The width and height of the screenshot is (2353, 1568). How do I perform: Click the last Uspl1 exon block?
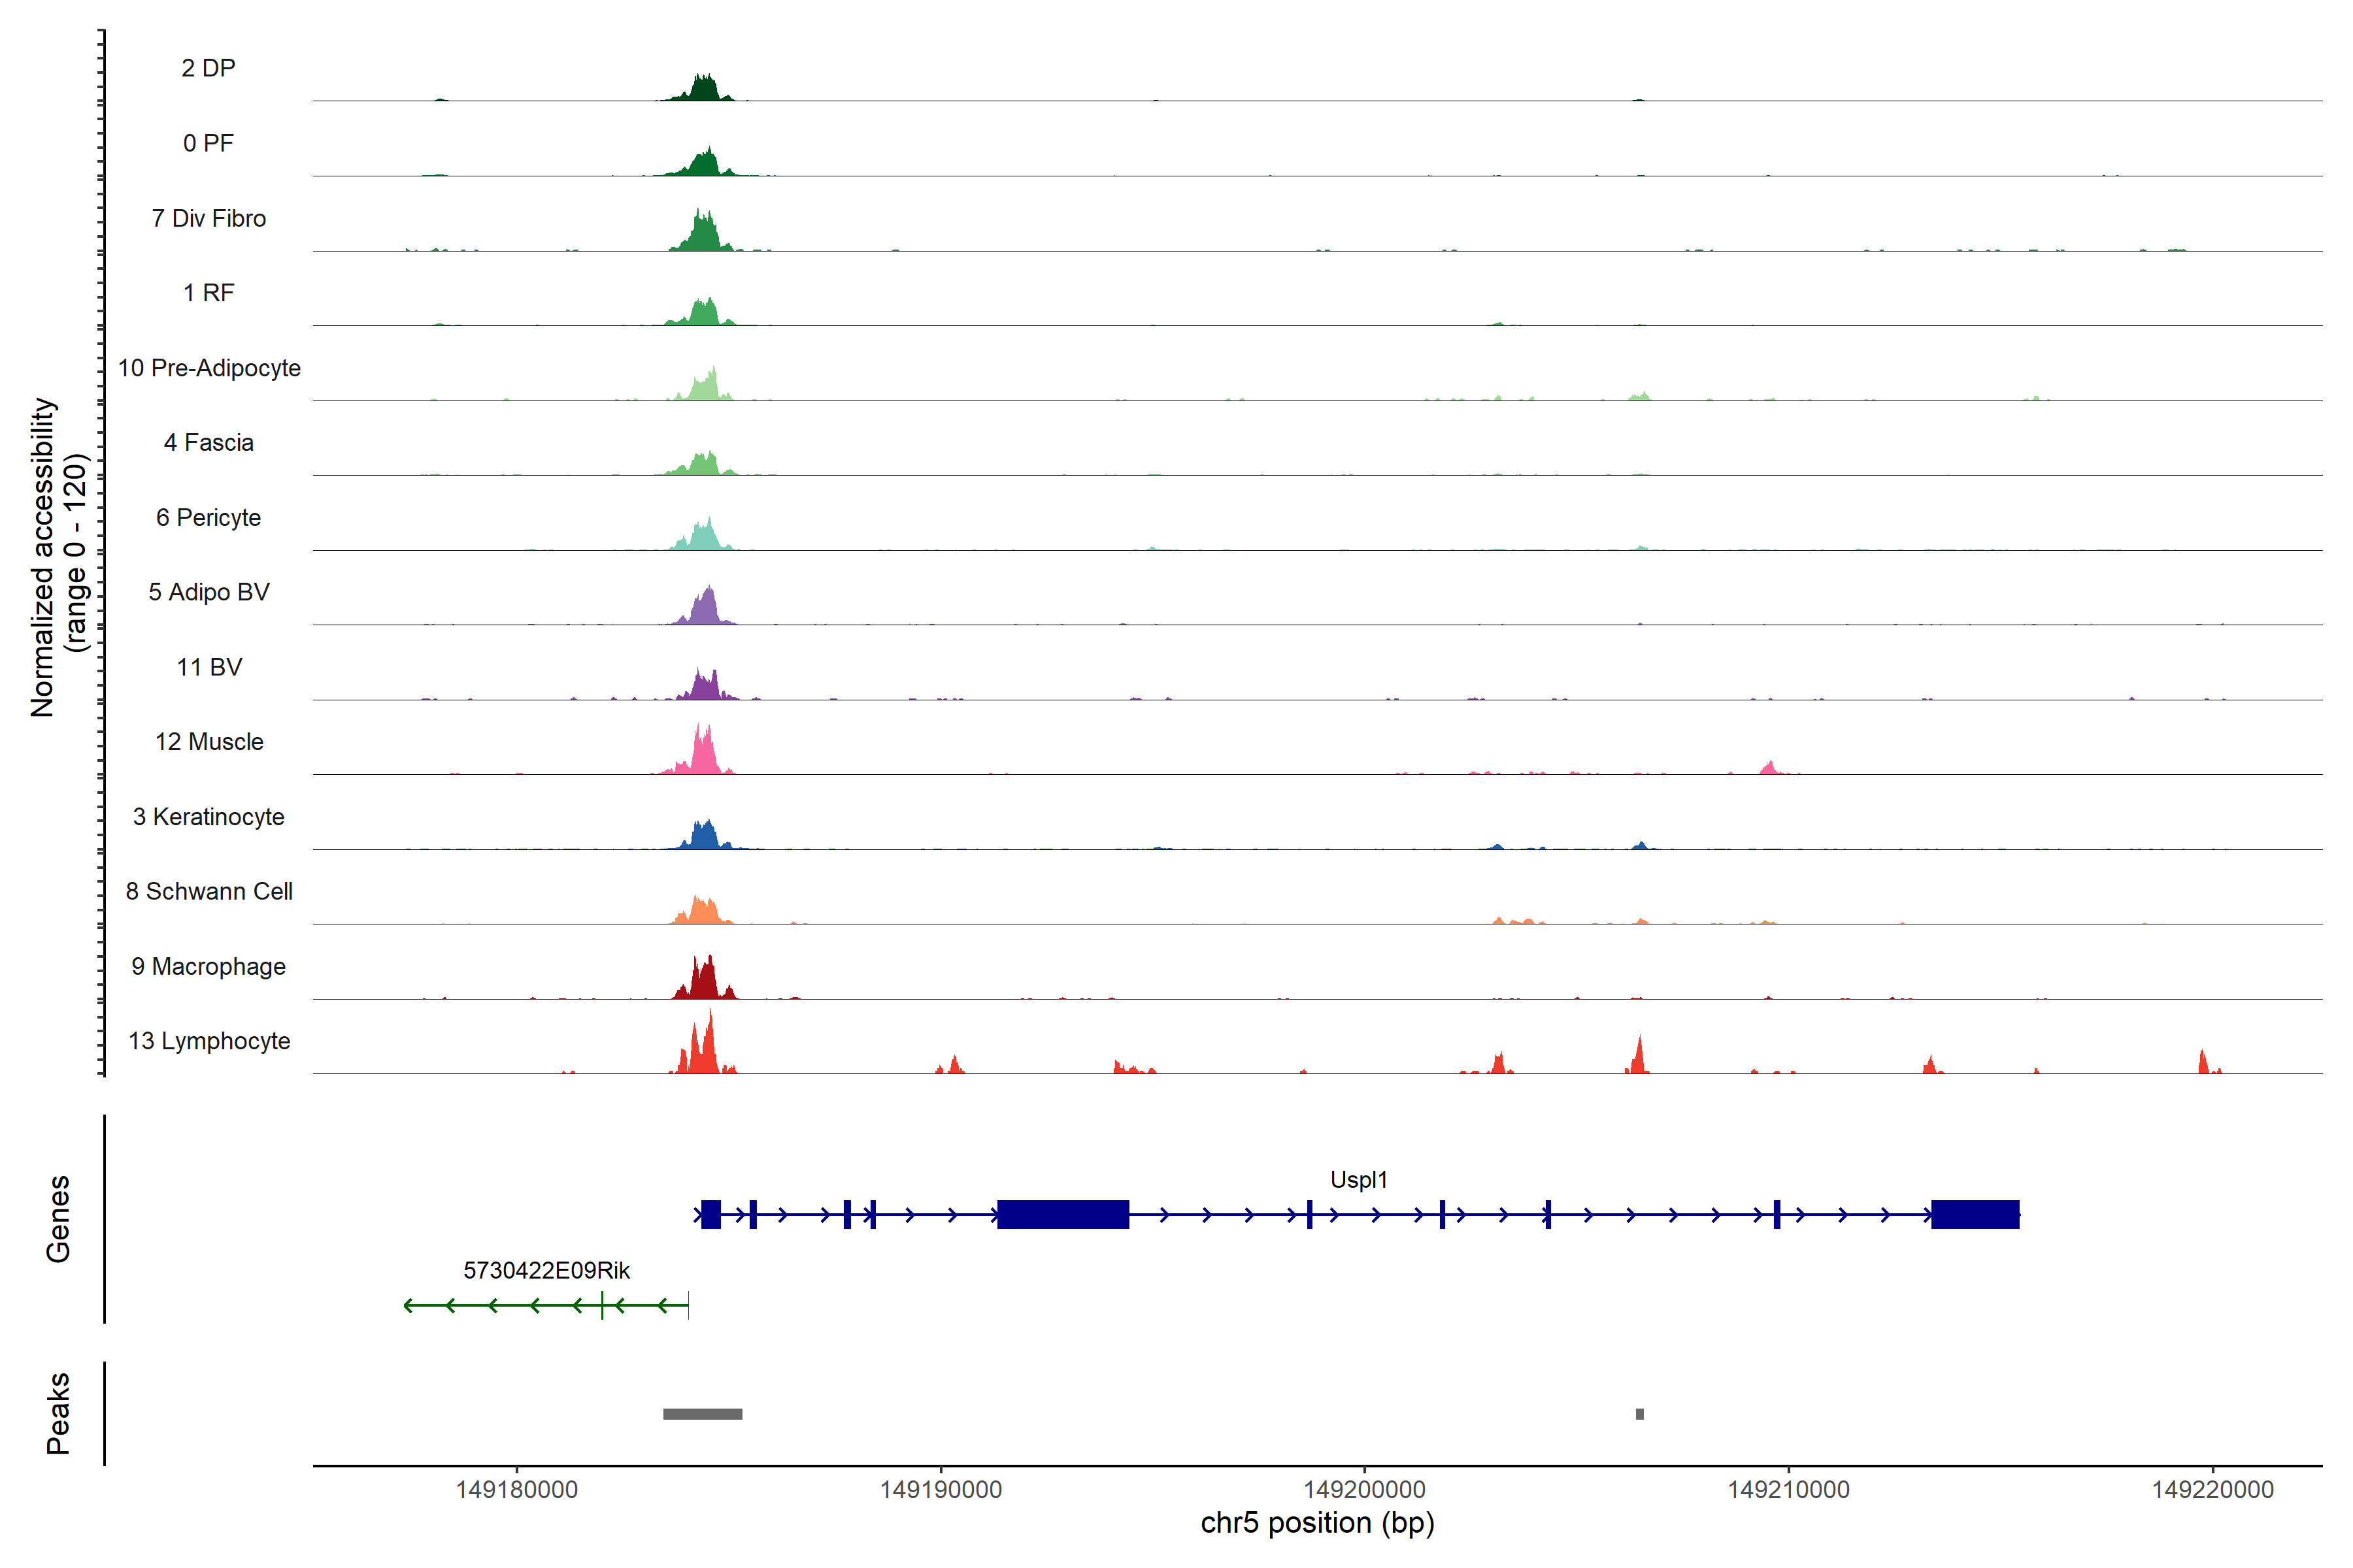[x=1975, y=1214]
